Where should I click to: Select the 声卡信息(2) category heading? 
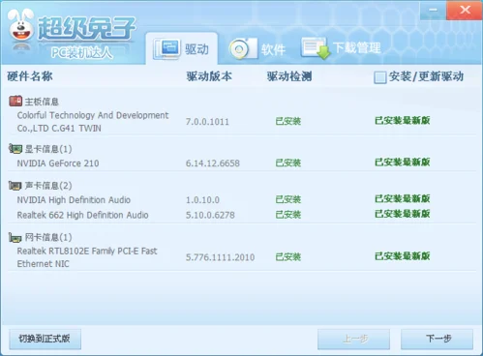coord(48,186)
